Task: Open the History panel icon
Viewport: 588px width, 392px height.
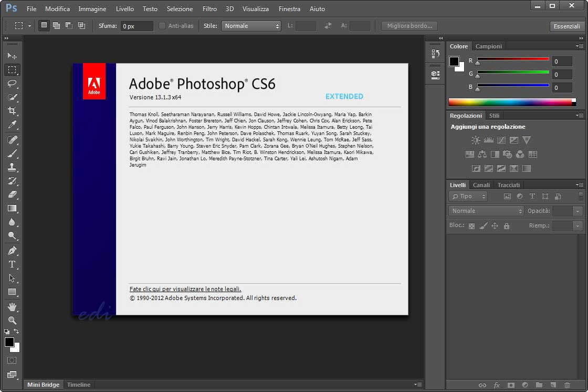Action: (x=435, y=54)
